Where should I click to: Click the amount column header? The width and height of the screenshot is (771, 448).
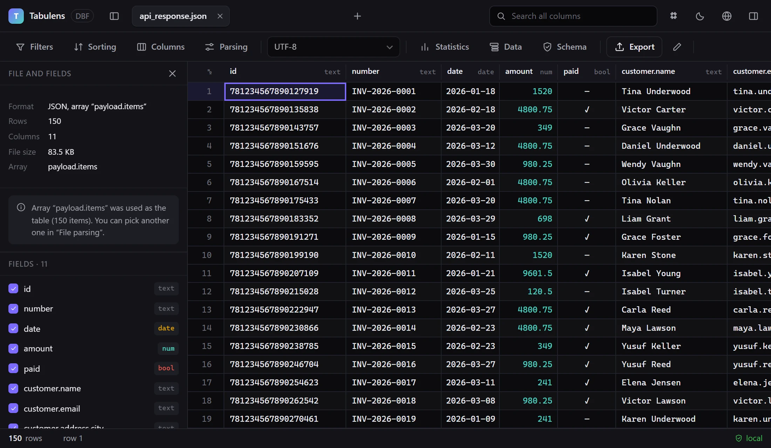pos(528,72)
